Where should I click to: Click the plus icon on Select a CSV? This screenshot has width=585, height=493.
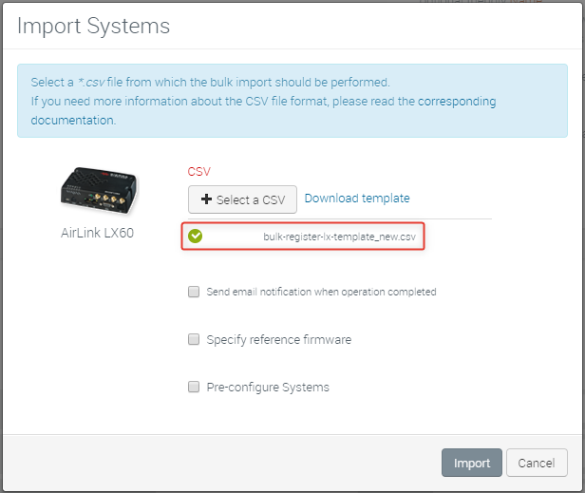(206, 199)
